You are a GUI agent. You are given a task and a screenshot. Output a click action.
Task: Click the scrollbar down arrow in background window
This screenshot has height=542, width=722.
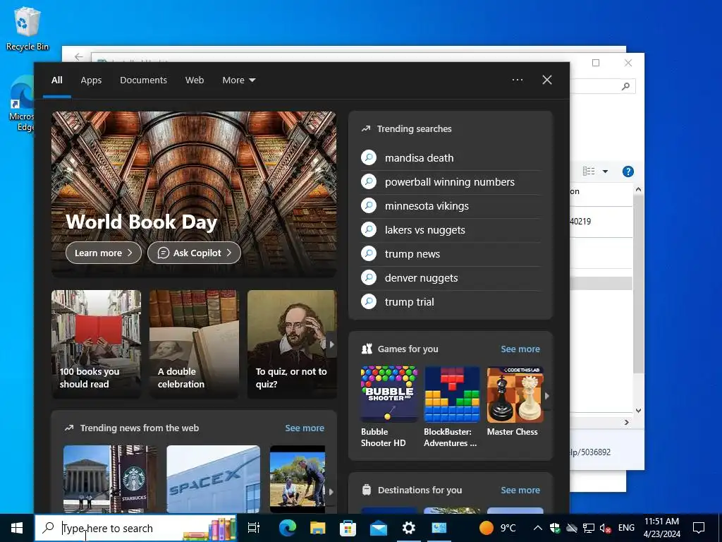click(x=638, y=411)
